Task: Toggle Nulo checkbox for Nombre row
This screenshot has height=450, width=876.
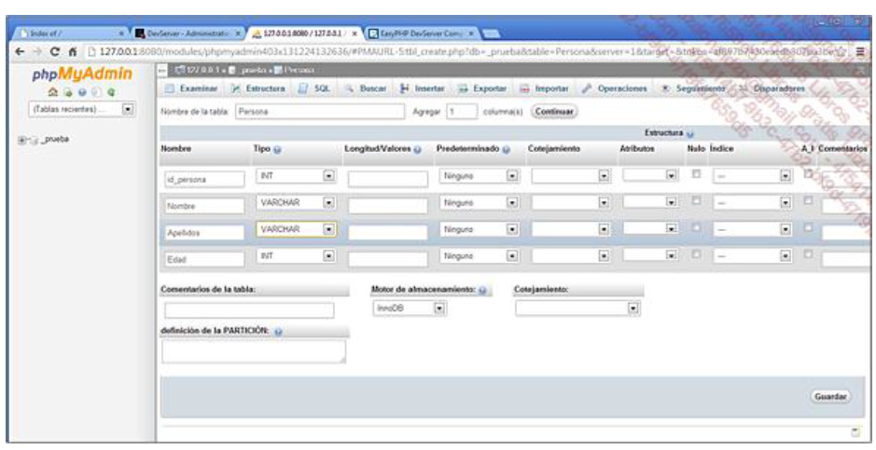Action: tap(696, 200)
